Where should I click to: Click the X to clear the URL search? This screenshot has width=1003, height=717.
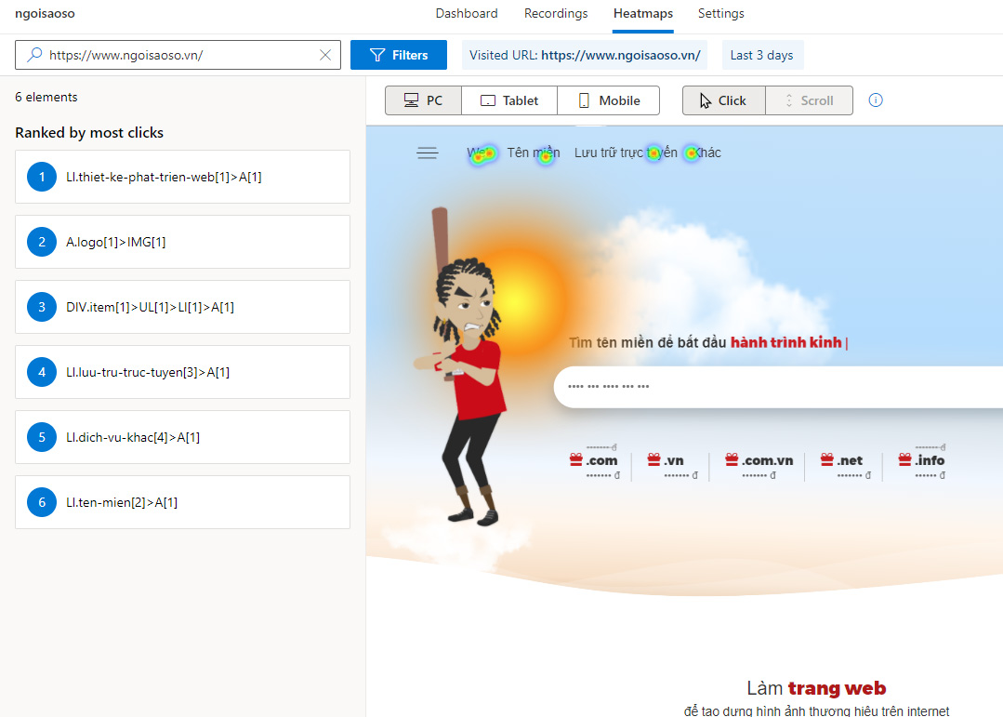coord(325,55)
